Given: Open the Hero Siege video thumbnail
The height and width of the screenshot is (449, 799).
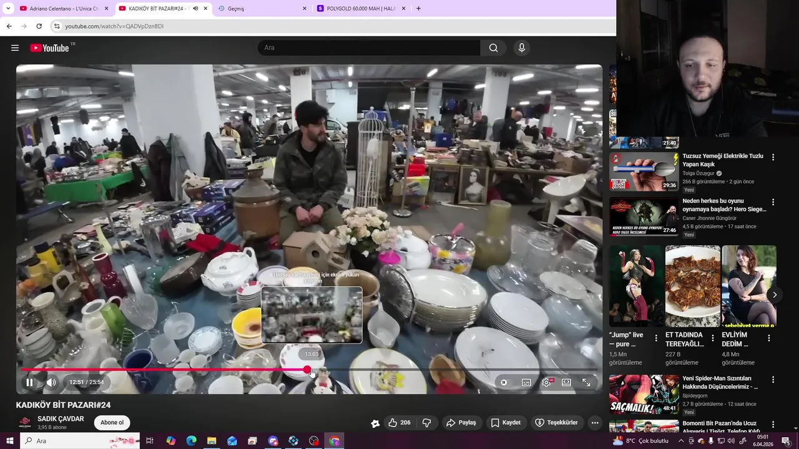Looking at the screenshot, I should coord(644,216).
